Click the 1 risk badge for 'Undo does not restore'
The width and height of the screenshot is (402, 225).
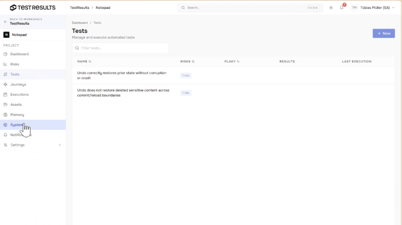click(x=186, y=93)
